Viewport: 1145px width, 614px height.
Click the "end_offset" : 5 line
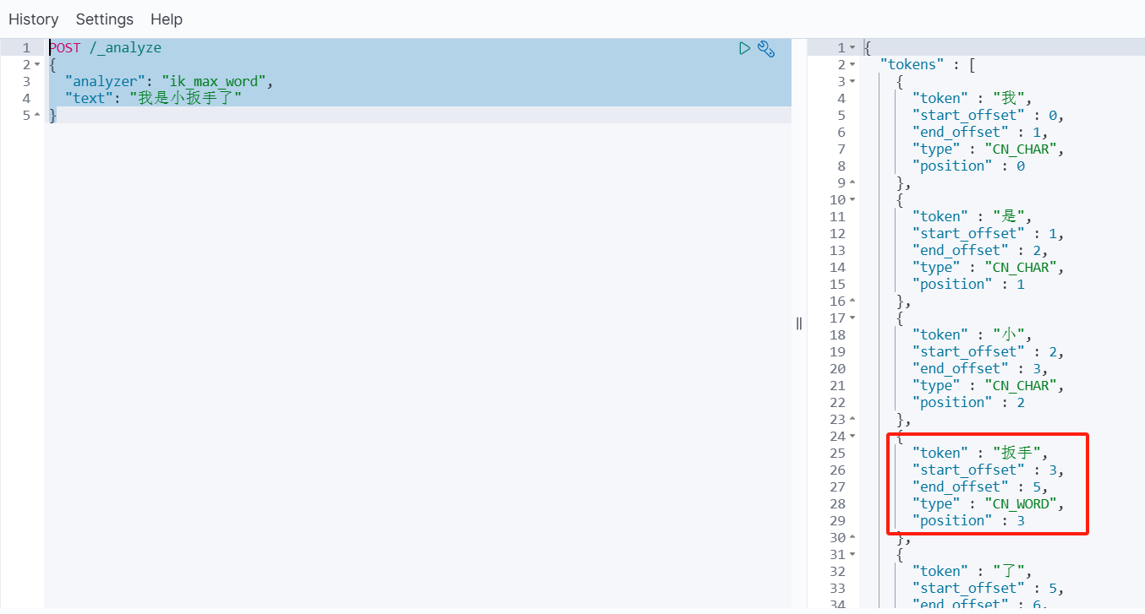[x=980, y=487]
